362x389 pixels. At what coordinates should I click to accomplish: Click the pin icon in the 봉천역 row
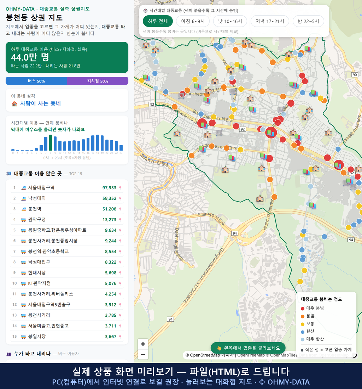pyautogui.click(x=120, y=209)
